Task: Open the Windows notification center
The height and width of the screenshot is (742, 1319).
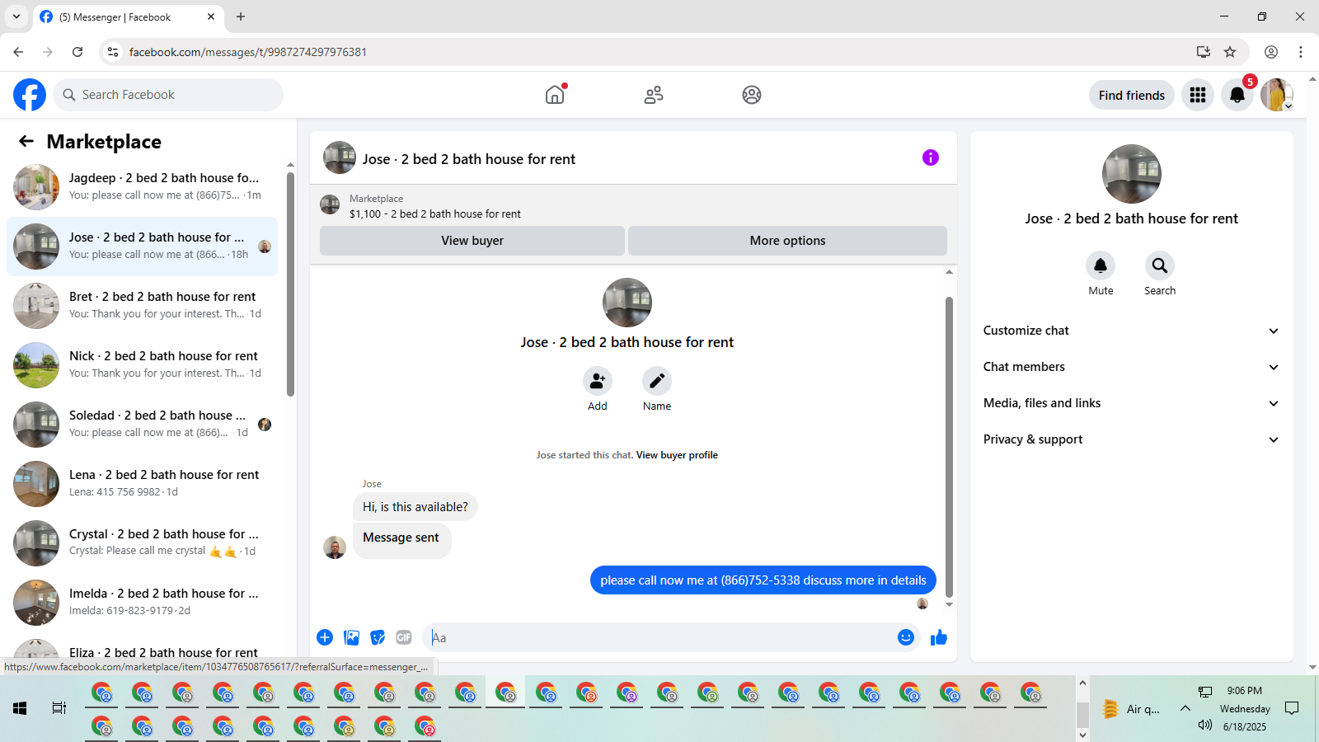Action: pyautogui.click(x=1292, y=708)
